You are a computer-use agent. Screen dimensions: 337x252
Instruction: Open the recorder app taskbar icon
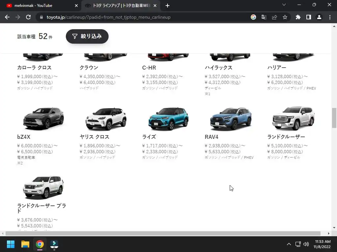pos(54,244)
